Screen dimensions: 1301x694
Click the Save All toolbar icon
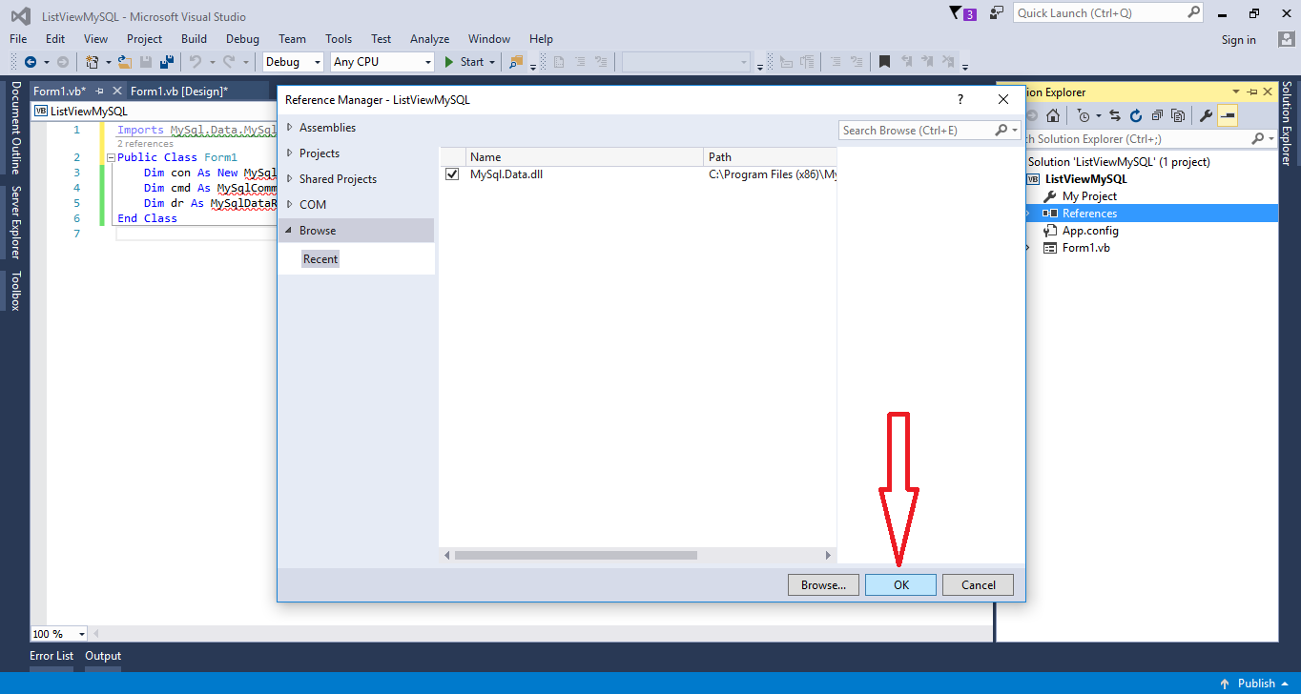pos(166,62)
